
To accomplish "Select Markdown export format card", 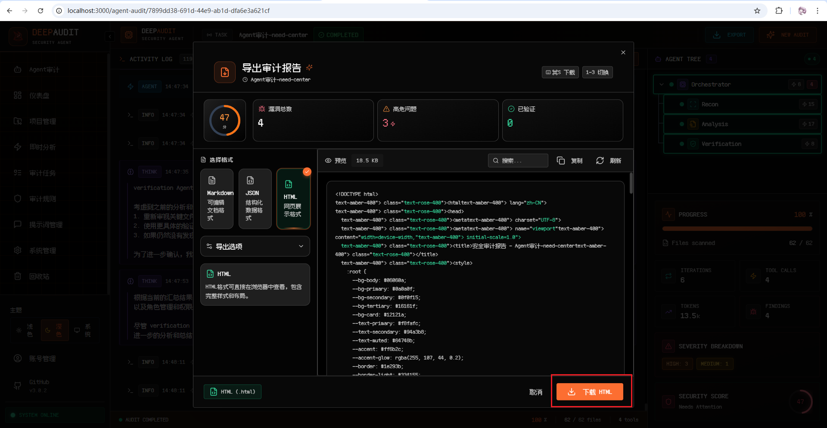I will [217, 198].
